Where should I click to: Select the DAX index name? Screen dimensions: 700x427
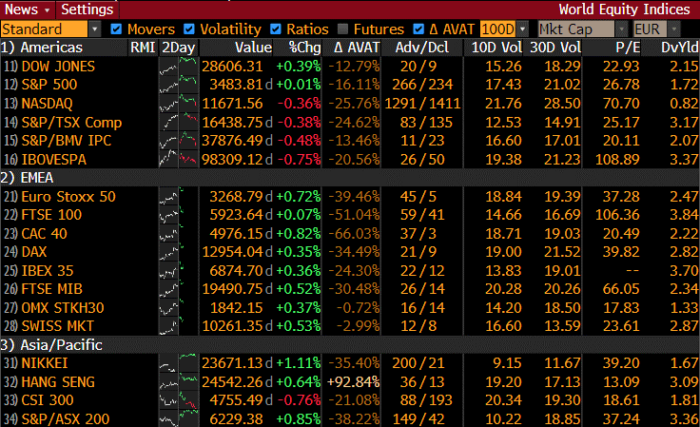[x=34, y=252]
